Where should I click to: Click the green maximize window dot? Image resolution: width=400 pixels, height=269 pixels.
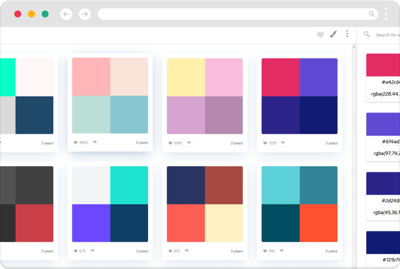coord(45,14)
